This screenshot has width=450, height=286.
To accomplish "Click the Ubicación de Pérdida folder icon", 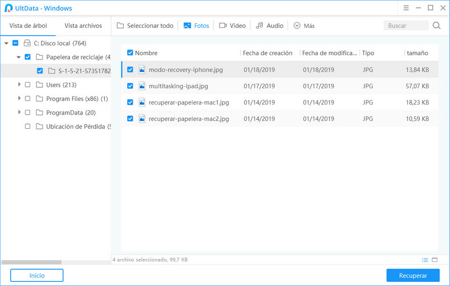I will pyautogui.click(x=39, y=126).
